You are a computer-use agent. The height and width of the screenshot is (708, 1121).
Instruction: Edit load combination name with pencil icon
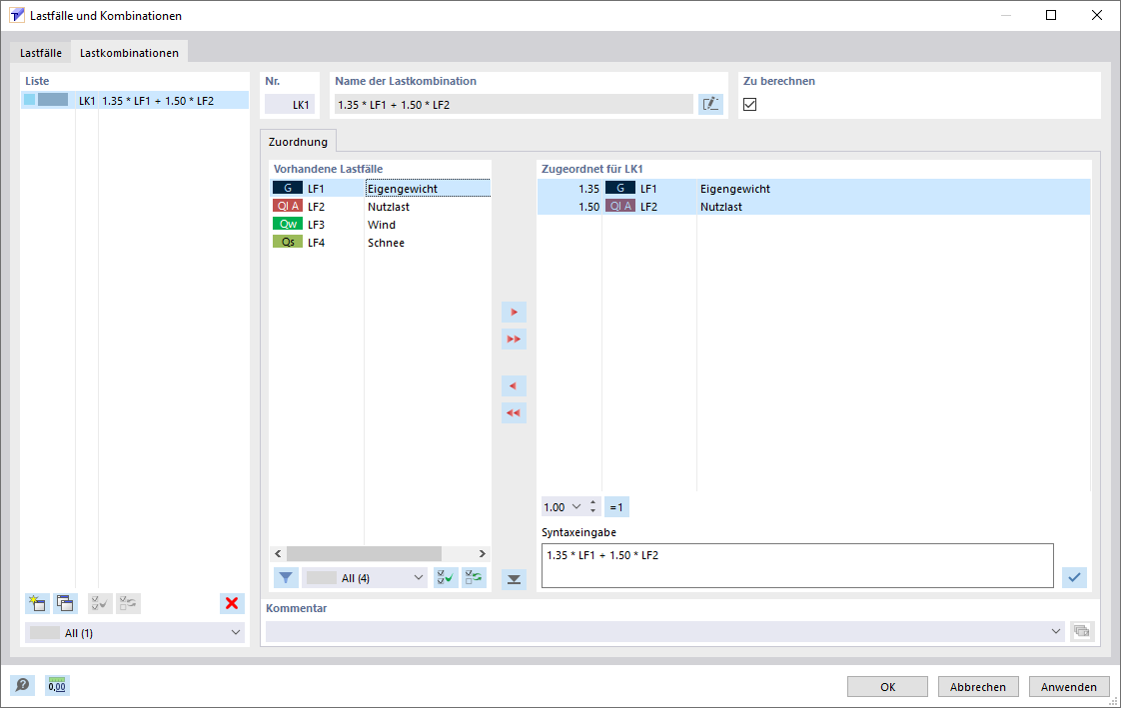(x=710, y=104)
